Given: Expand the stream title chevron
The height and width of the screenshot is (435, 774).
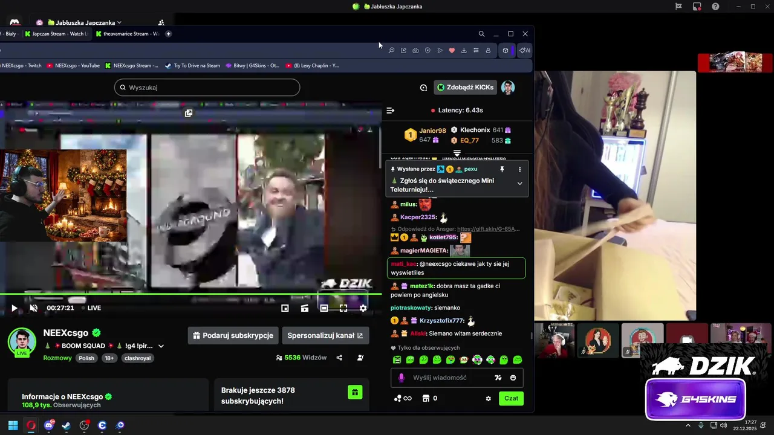Looking at the screenshot, I should coord(161,346).
